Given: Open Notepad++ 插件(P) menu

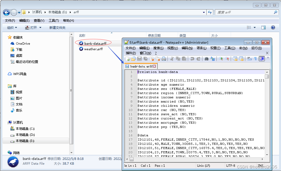Looking at the screenshot, I should [x=131, y=53].
